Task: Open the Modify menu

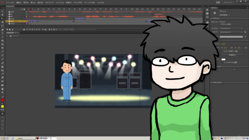Action: (x=40, y=3)
